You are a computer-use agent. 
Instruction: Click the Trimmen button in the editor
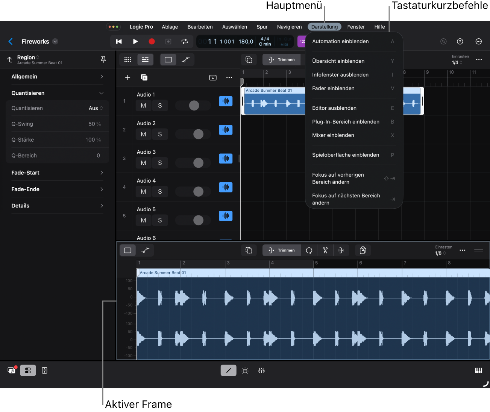282,250
